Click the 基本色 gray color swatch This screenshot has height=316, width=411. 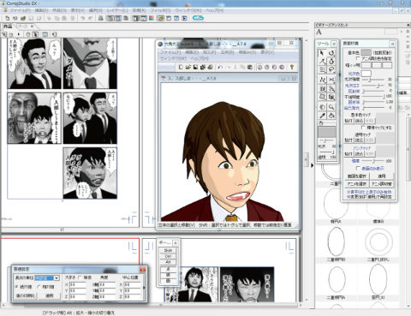click(x=366, y=52)
